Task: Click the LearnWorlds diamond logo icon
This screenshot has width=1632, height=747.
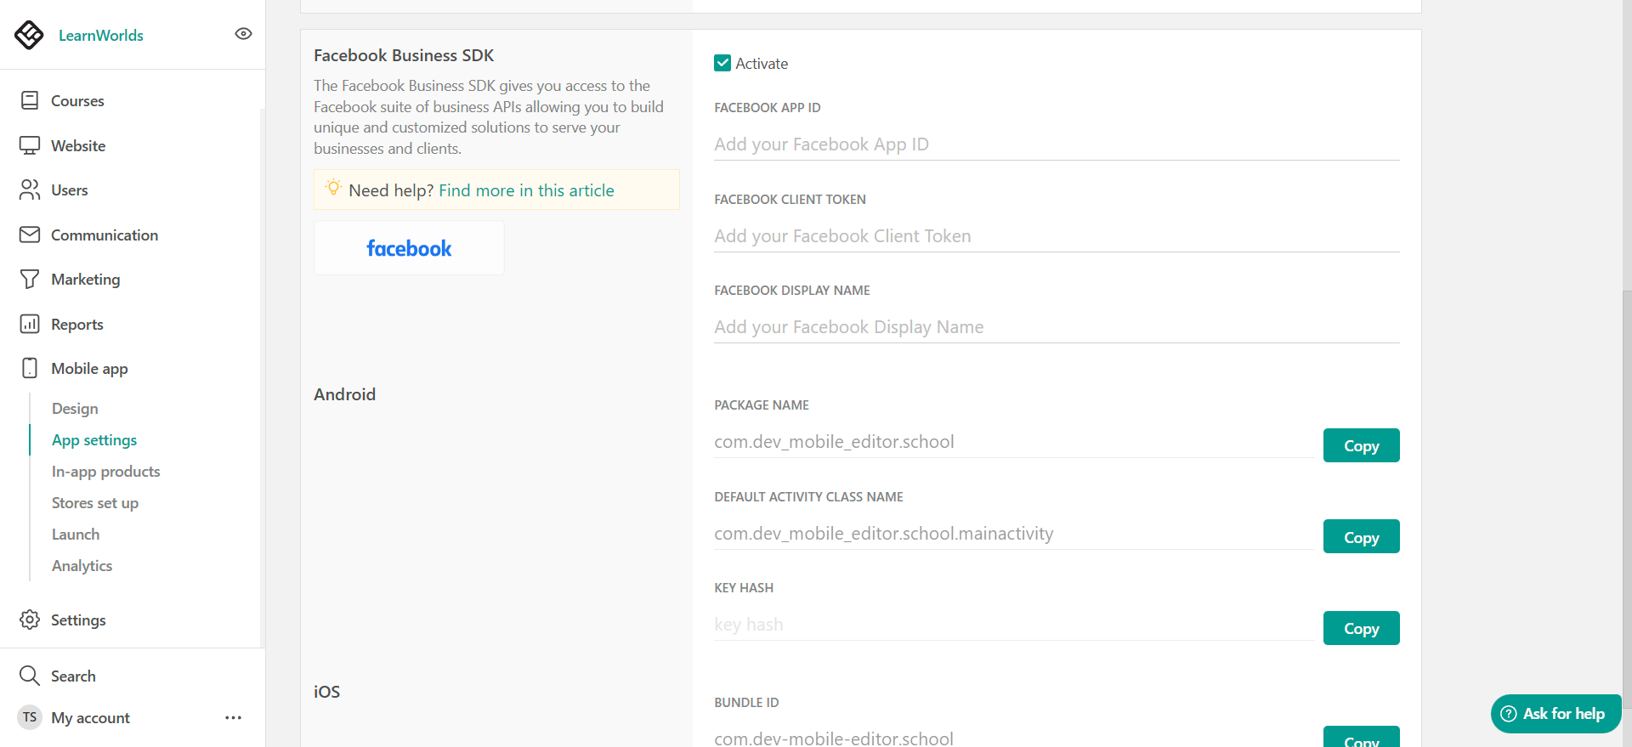Action: pos(29,35)
